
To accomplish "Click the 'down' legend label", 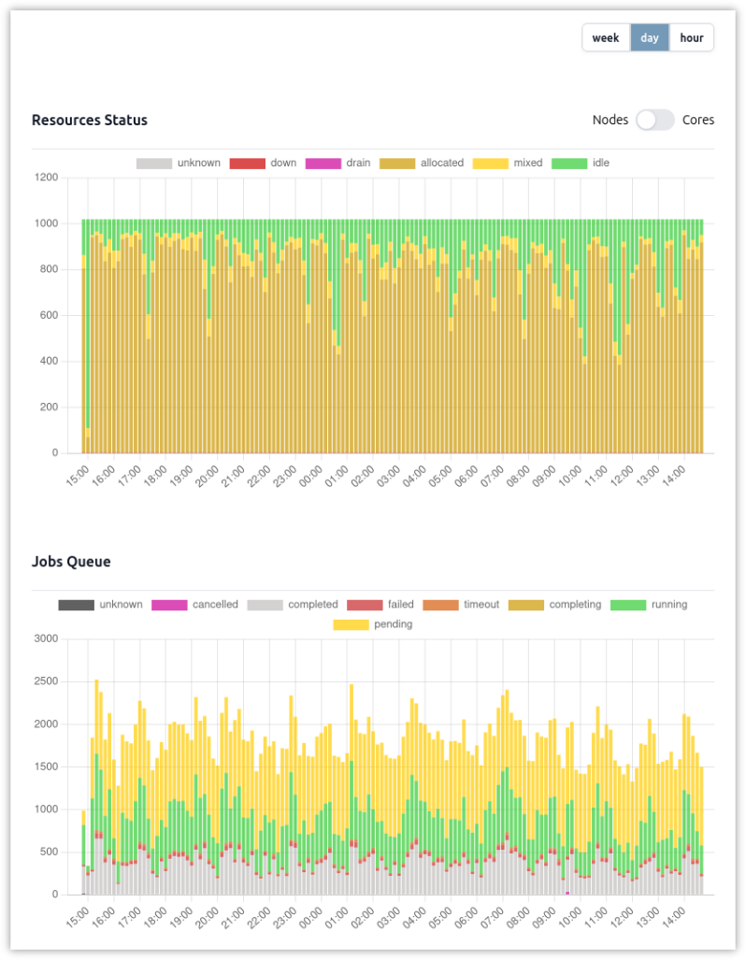I will tap(283, 163).
